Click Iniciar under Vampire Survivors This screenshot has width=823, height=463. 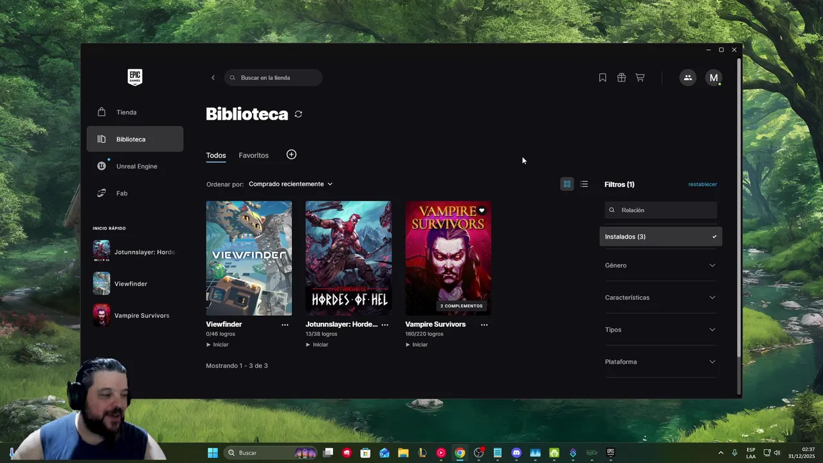(417, 345)
